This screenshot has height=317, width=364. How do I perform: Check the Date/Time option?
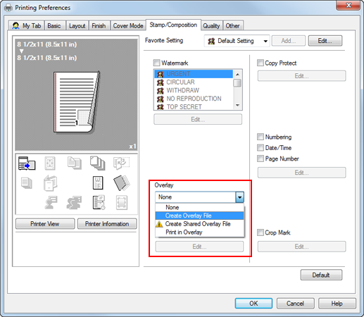261,148
